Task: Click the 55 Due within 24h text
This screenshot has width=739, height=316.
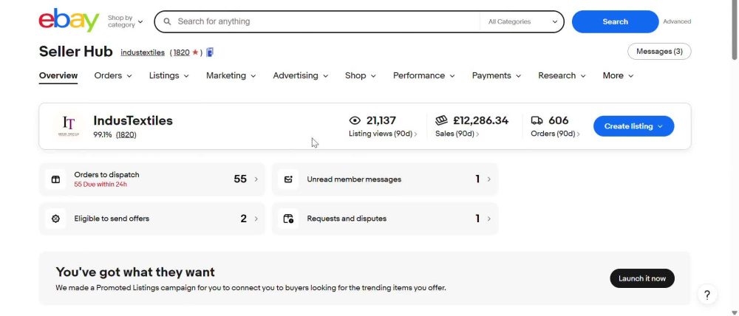Action: pyautogui.click(x=101, y=185)
